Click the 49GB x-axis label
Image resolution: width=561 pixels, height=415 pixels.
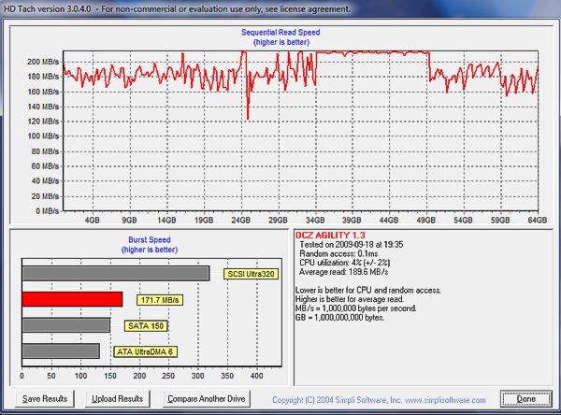coord(426,220)
